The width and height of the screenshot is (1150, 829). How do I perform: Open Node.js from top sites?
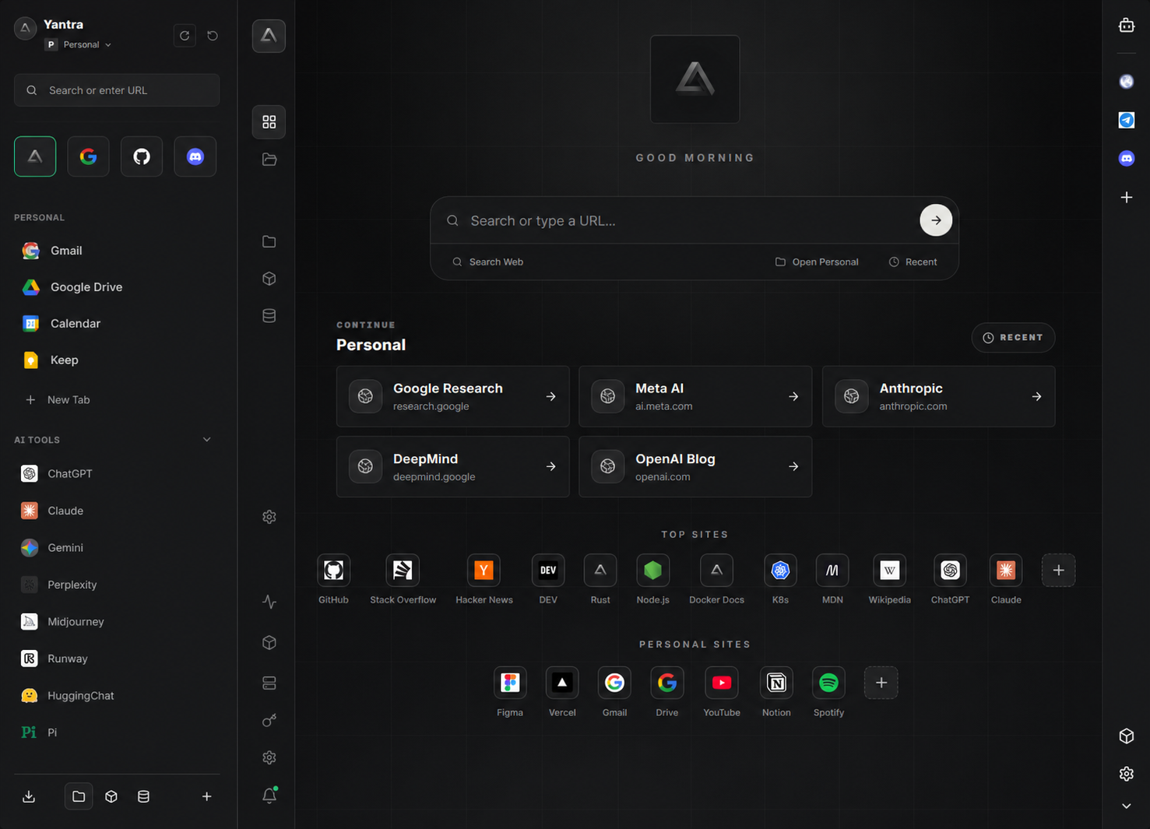pyautogui.click(x=652, y=571)
